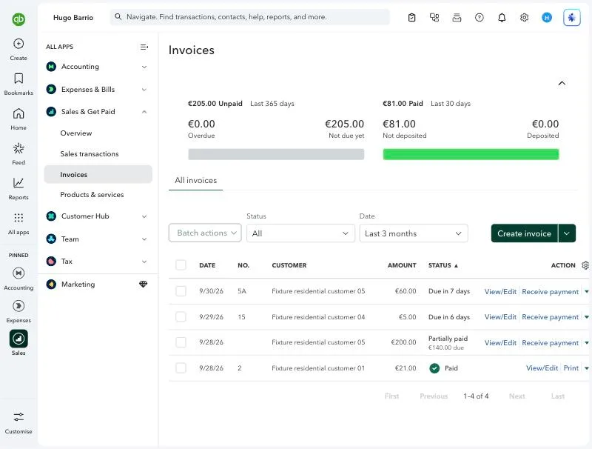Open notifications bell icon
This screenshot has height=449, width=592.
click(502, 17)
